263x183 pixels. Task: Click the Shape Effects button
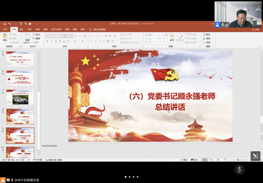click(191, 42)
